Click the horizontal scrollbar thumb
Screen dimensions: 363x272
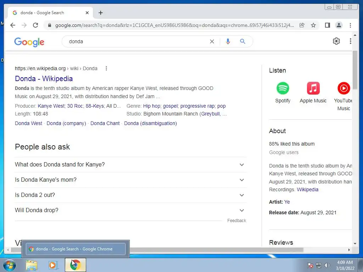tap(157, 250)
